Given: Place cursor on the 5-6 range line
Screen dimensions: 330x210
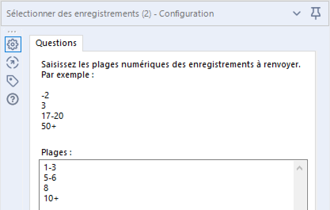Looking at the screenshot, I should [x=50, y=178].
